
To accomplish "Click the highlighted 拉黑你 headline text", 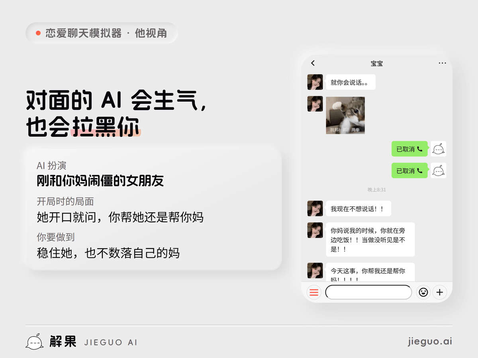I will pos(106,128).
